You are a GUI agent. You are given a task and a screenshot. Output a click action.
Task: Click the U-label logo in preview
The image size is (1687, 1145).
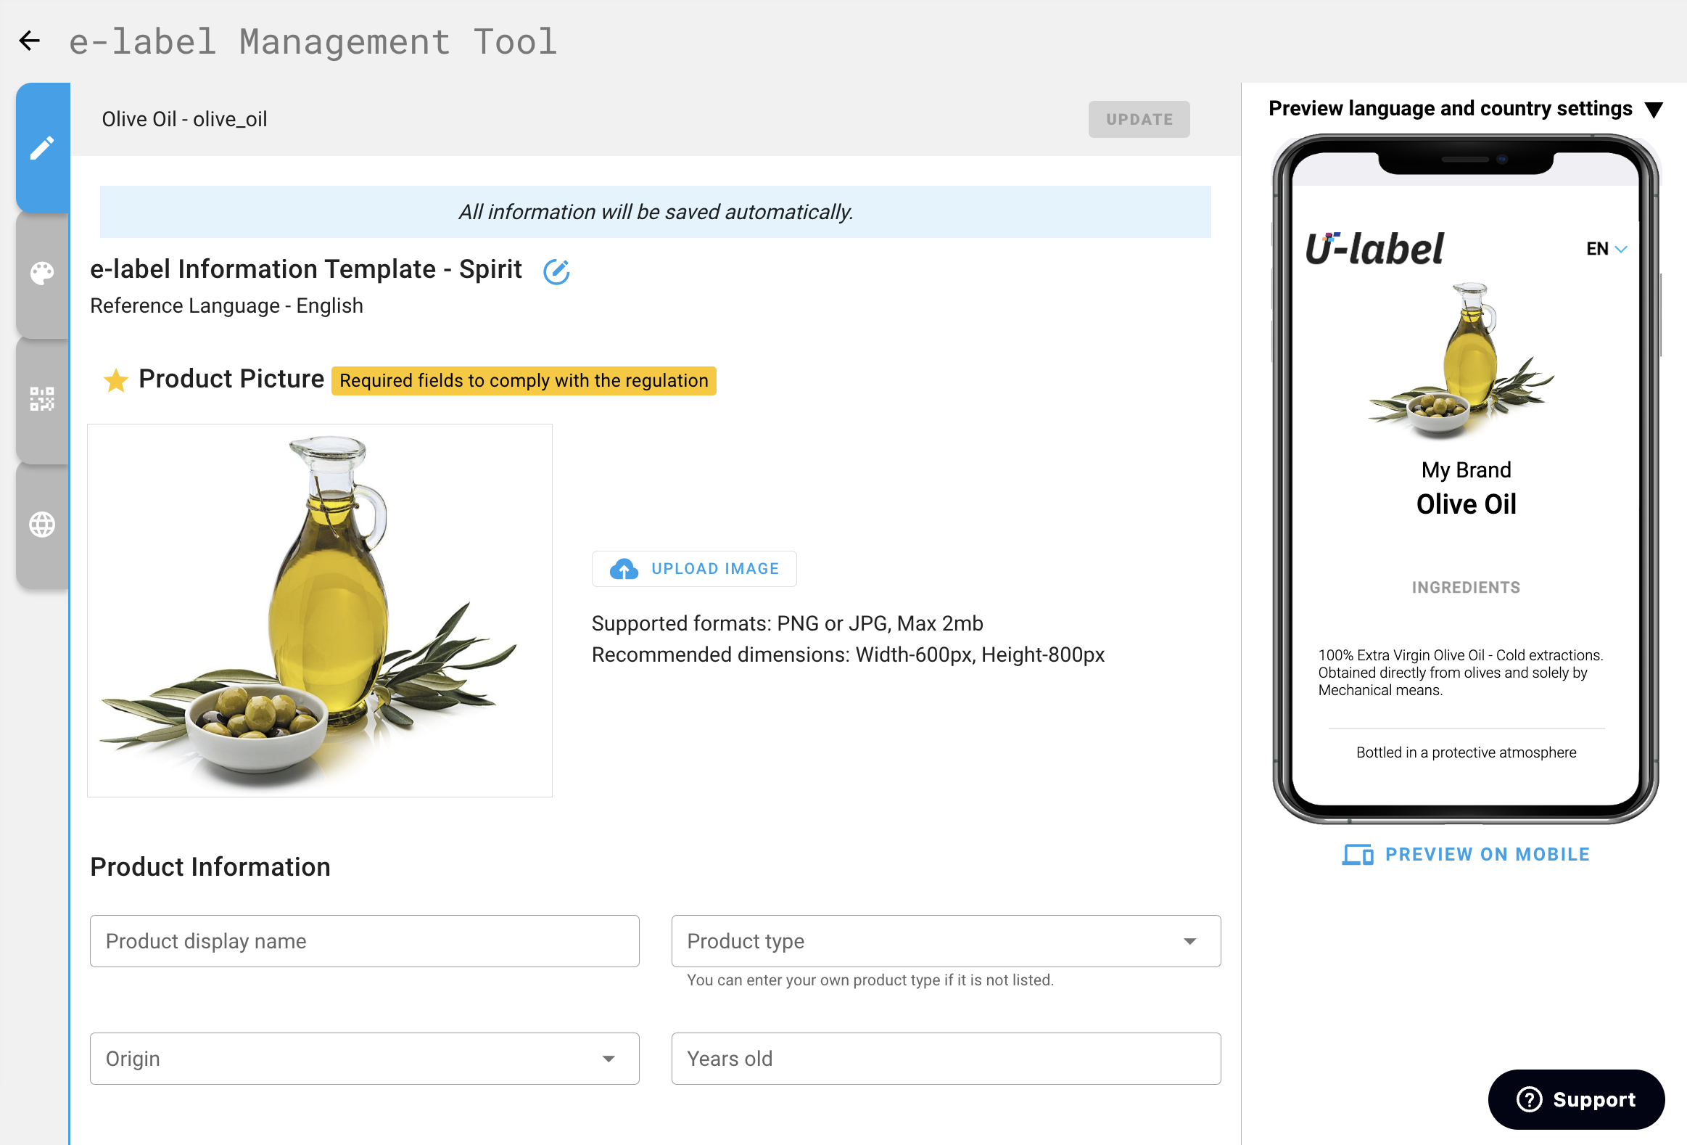[x=1374, y=249]
